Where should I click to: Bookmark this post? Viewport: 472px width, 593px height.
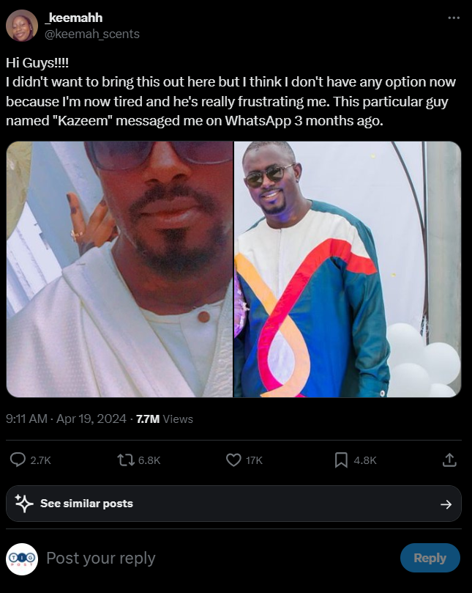pos(341,460)
